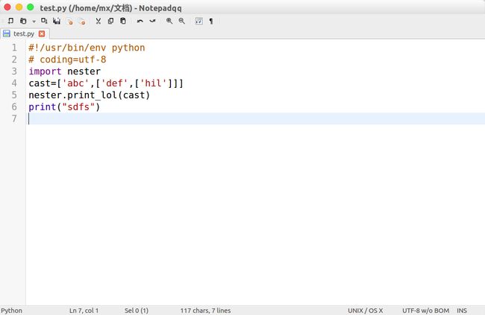Click the save-state icon on test.py tab

7,34
